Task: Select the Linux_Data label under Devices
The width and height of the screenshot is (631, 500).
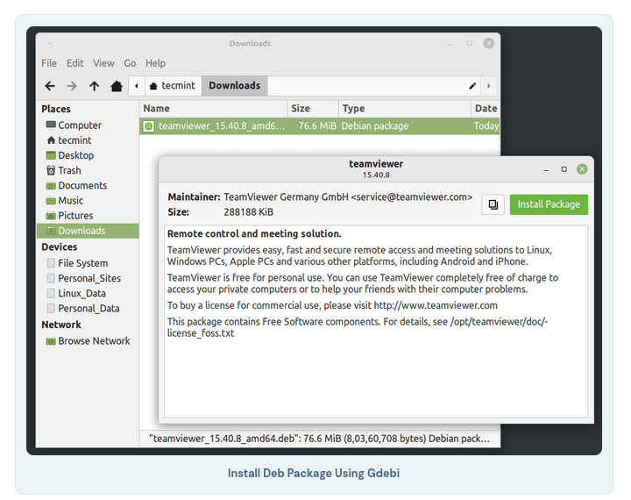Action: tap(82, 293)
